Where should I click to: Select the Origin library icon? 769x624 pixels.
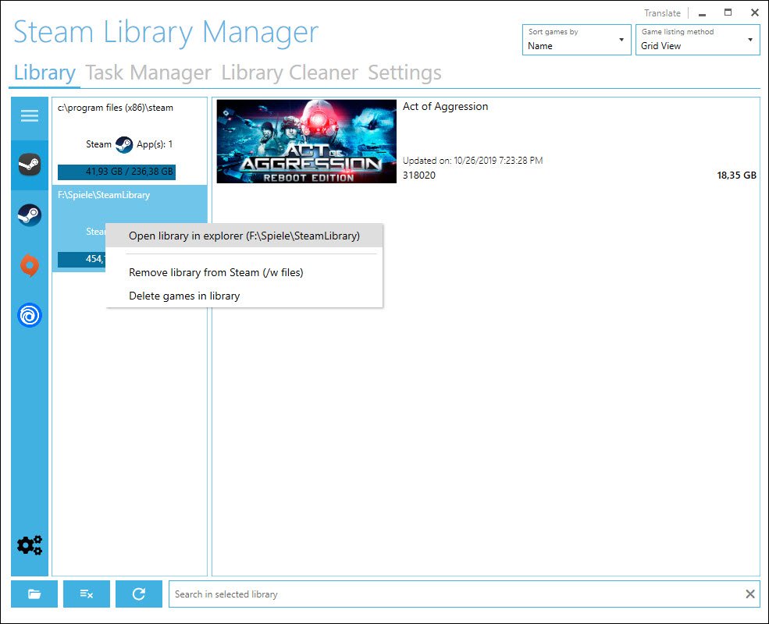click(x=30, y=265)
